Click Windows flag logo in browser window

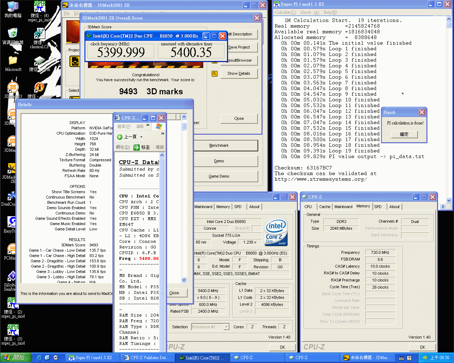[159, 126]
